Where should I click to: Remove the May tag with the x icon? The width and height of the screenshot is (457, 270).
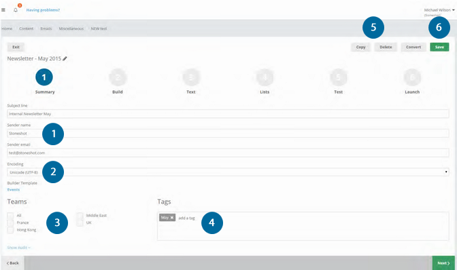pos(172,217)
